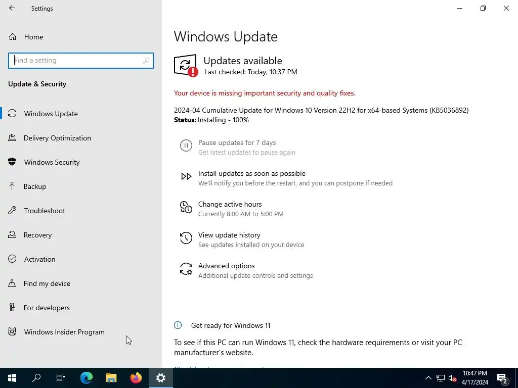Click the muted volume tray icon
This screenshot has height=388, width=518.
coord(452,378)
